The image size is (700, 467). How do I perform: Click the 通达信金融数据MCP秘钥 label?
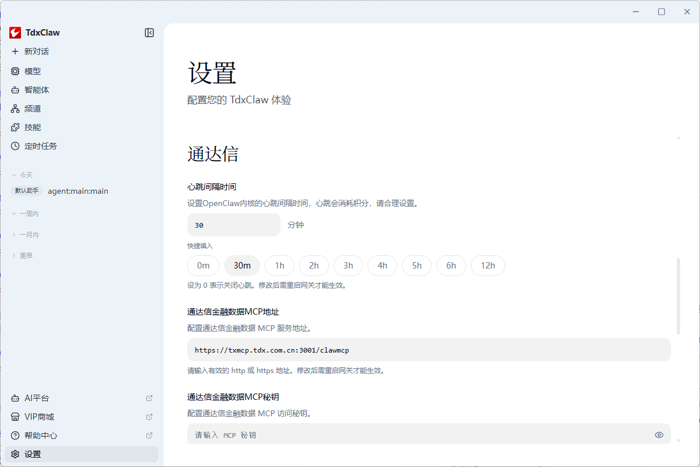pyautogui.click(x=233, y=397)
